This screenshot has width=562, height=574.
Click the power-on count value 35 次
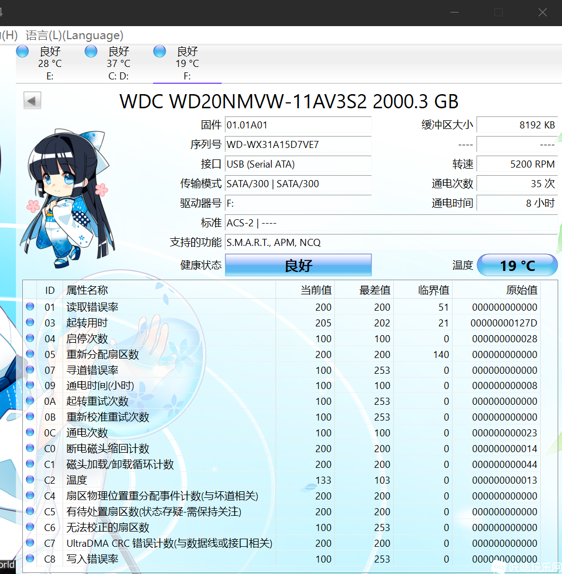point(517,184)
